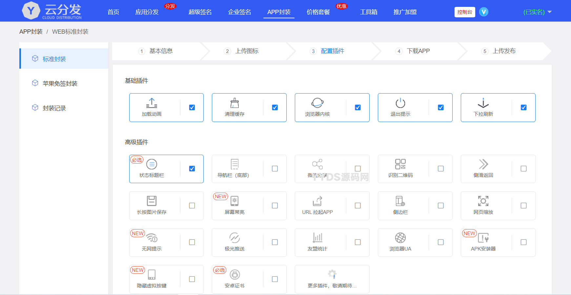Screen dimensions: 571x295
Task: Select 标准封装 in the sidebar
Action: click(64, 59)
